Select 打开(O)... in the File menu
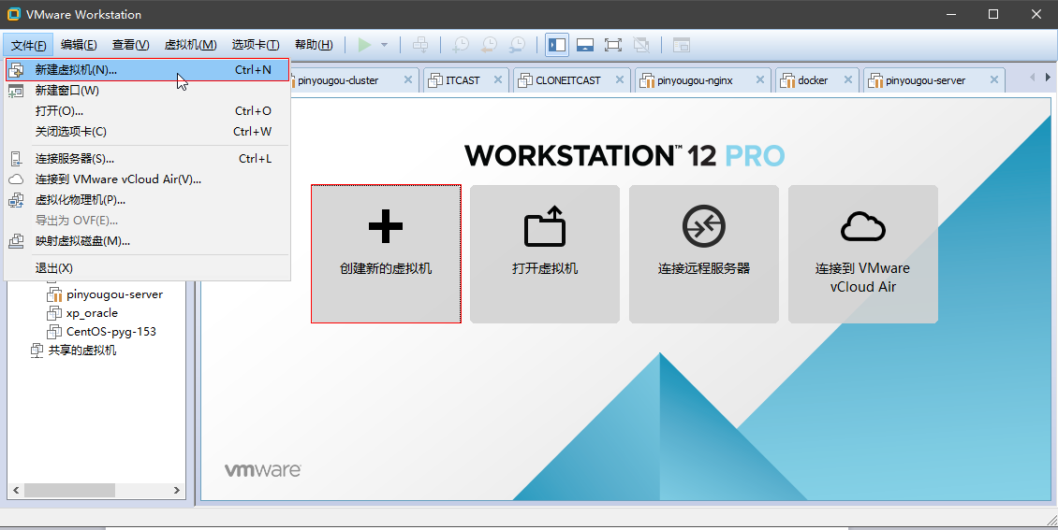 148,111
